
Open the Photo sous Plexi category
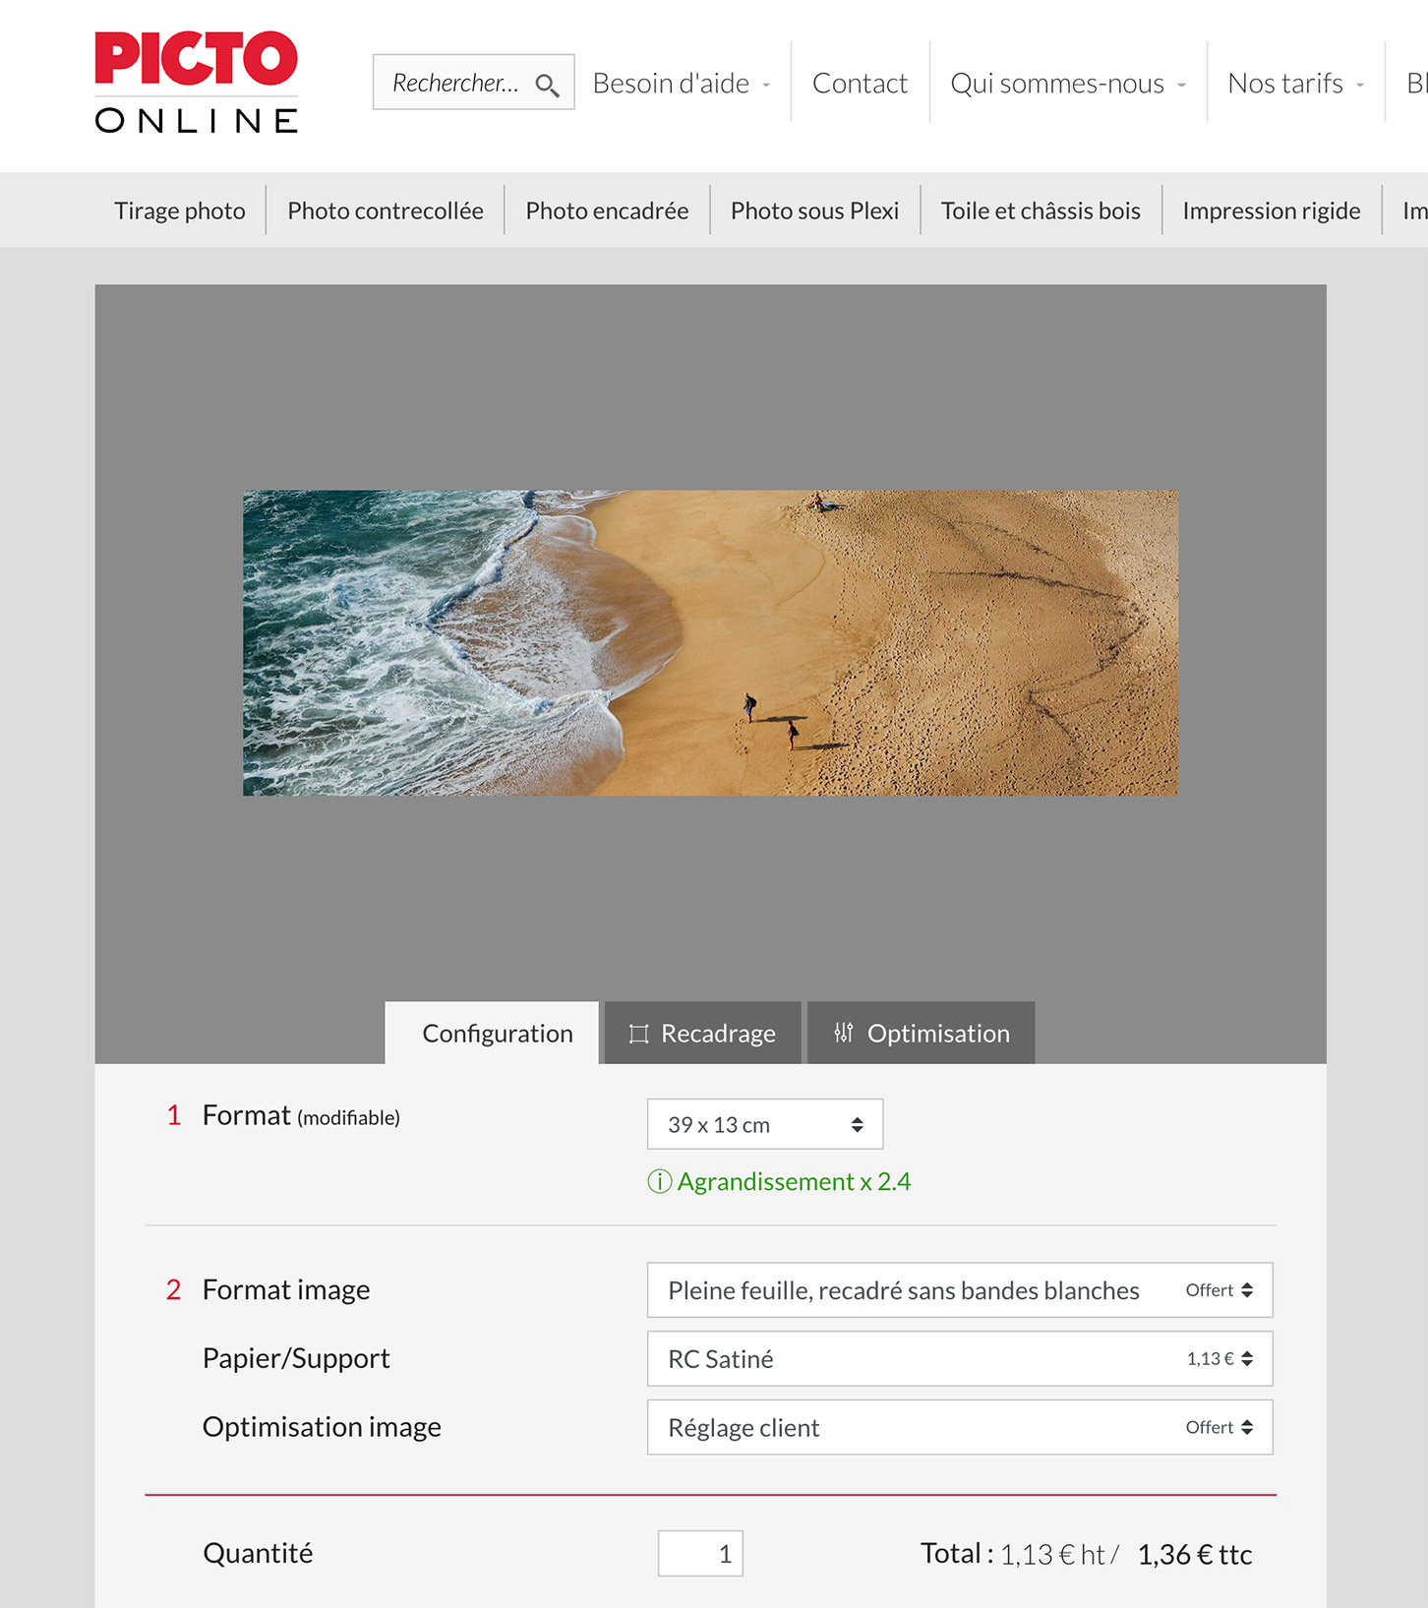pyautogui.click(x=814, y=210)
